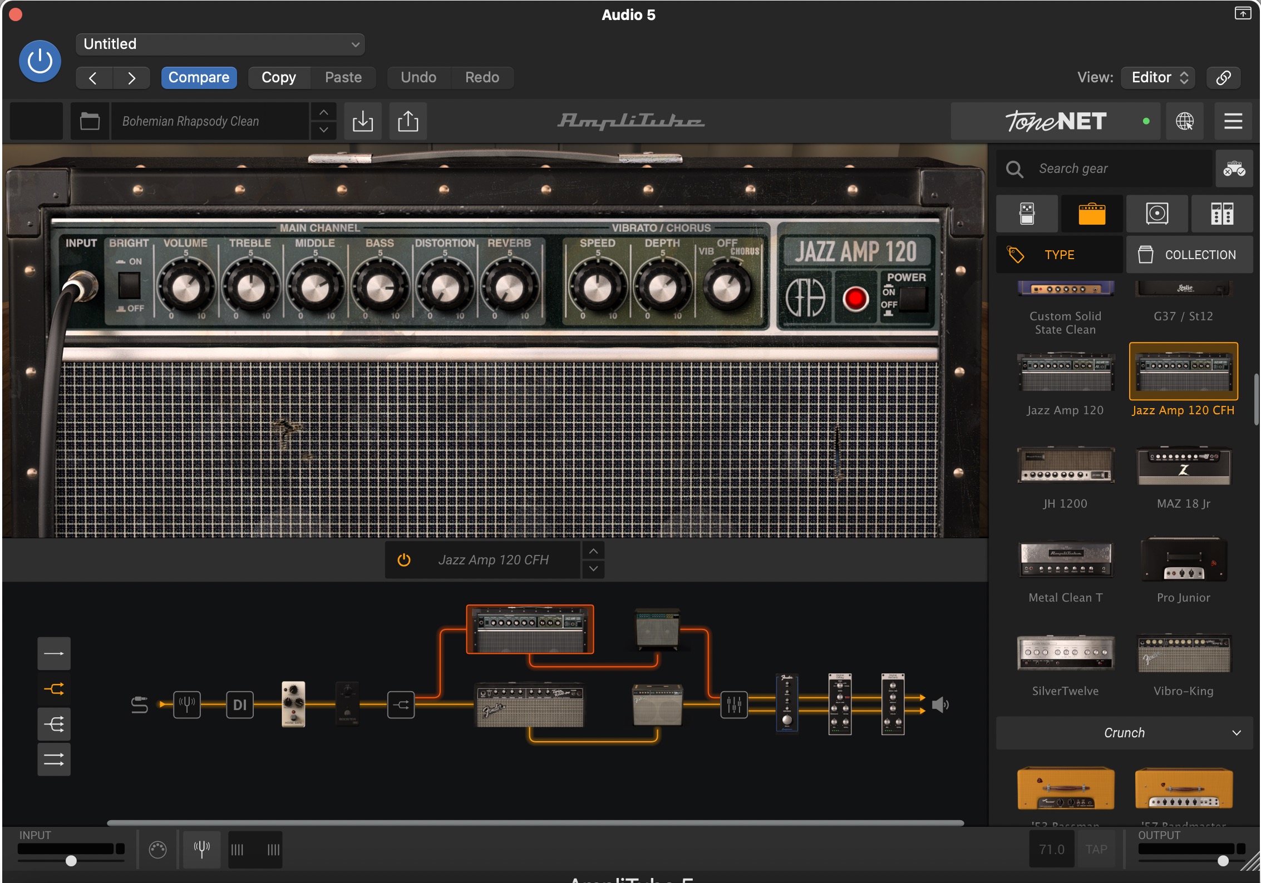Click the REVERB knob
The width and height of the screenshot is (1261, 883).
click(509, 287)
